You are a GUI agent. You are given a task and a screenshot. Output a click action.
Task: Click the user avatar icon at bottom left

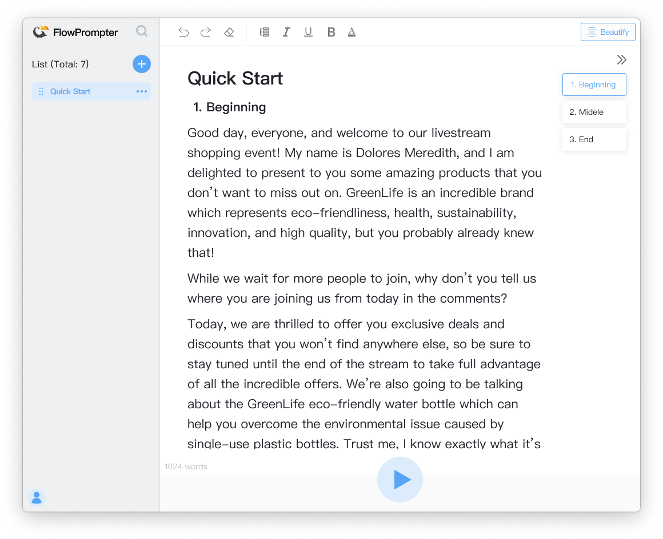tap(37, 497)
